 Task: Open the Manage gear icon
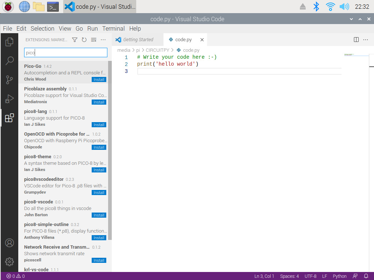(x=9, y=262)
